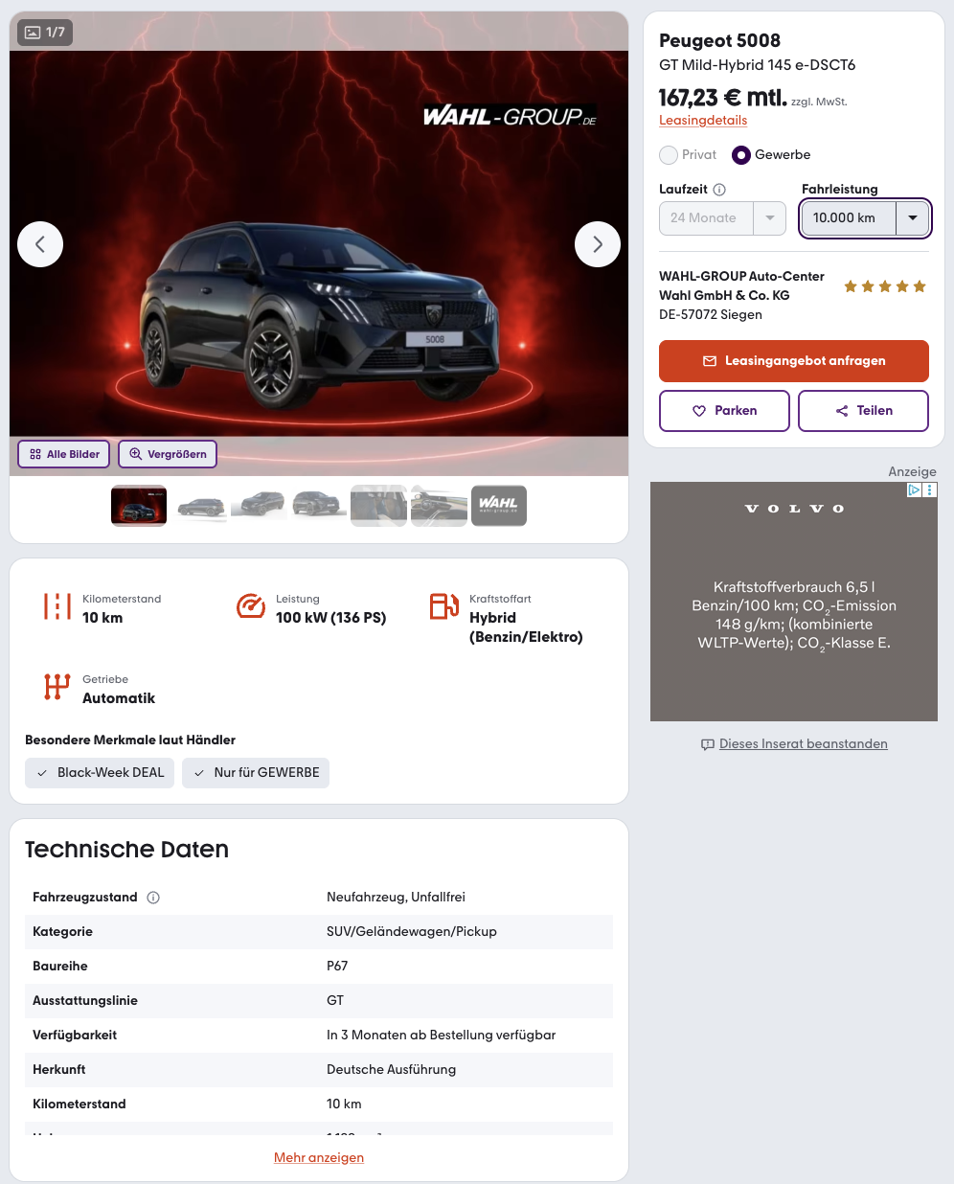
Task: Open the Leasingdetails link
Action: point(703,121)
